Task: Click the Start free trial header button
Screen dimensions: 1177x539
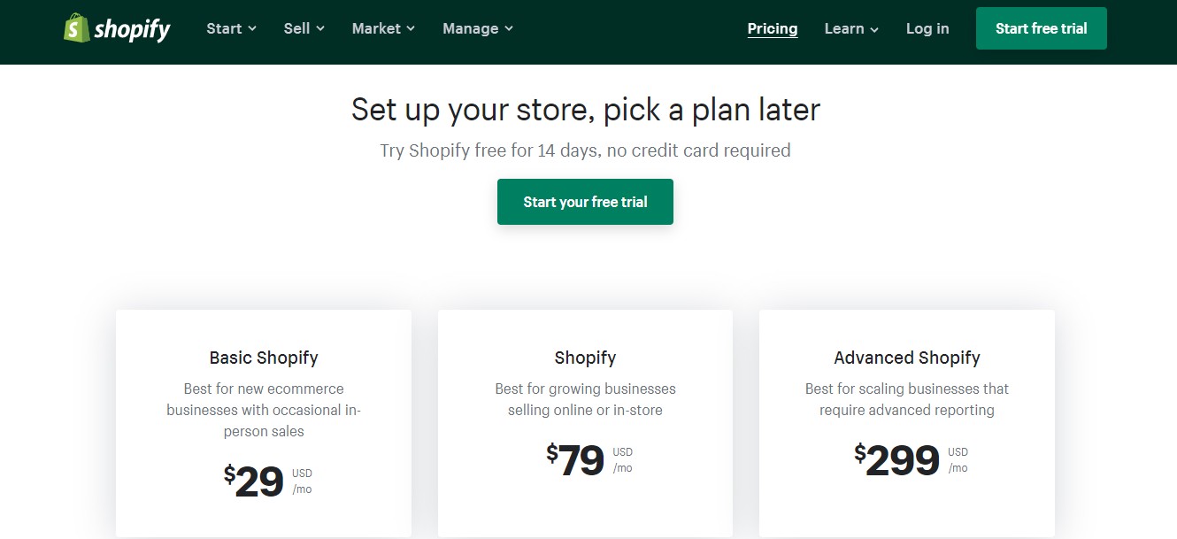Action: 1041,27
